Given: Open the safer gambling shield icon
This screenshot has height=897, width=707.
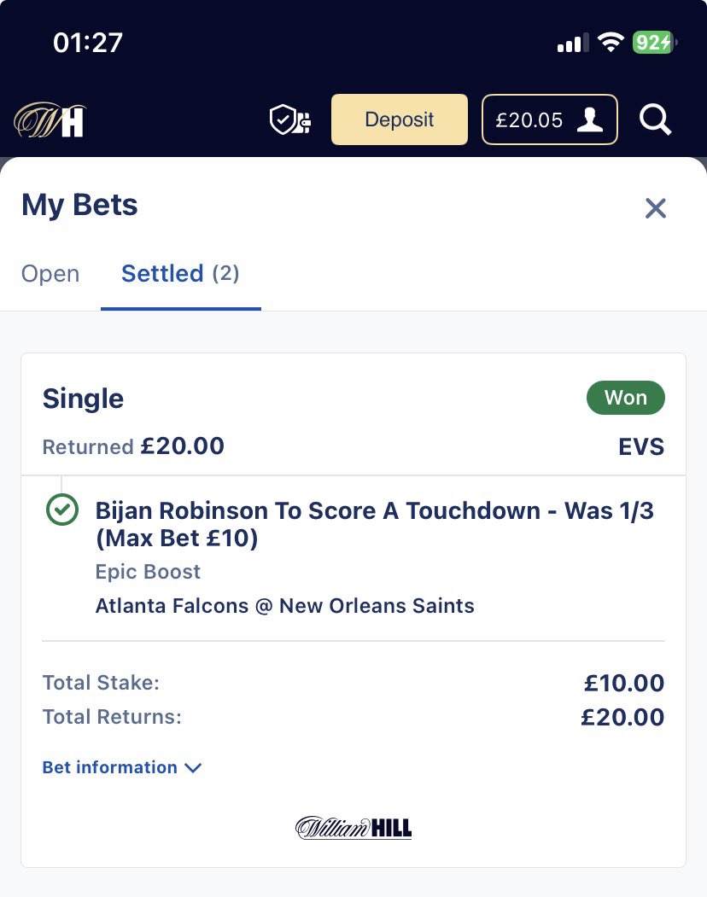Looking at the screenshot, I should point(289,120).
